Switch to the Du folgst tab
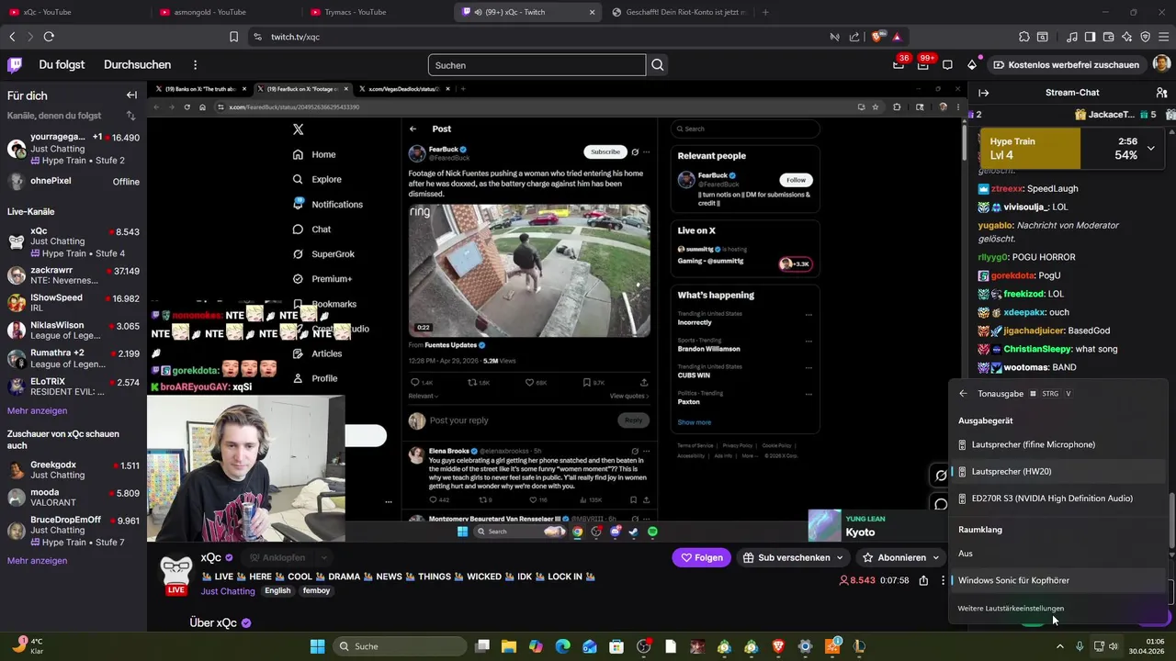 click(62, 65)
